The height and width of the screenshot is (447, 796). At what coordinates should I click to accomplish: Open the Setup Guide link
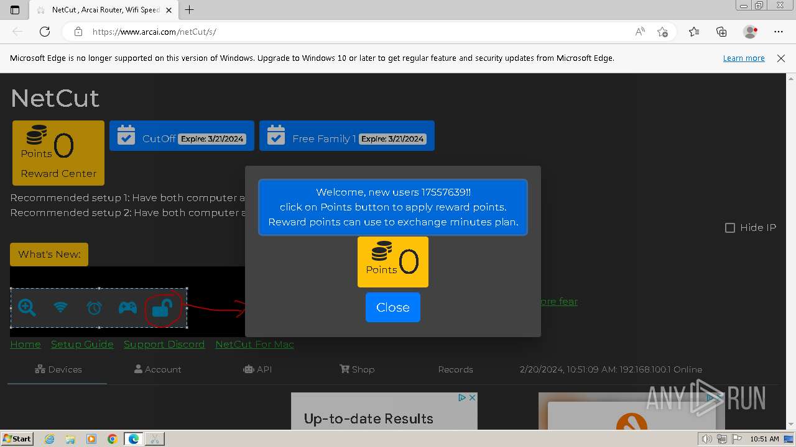point(82,344)
